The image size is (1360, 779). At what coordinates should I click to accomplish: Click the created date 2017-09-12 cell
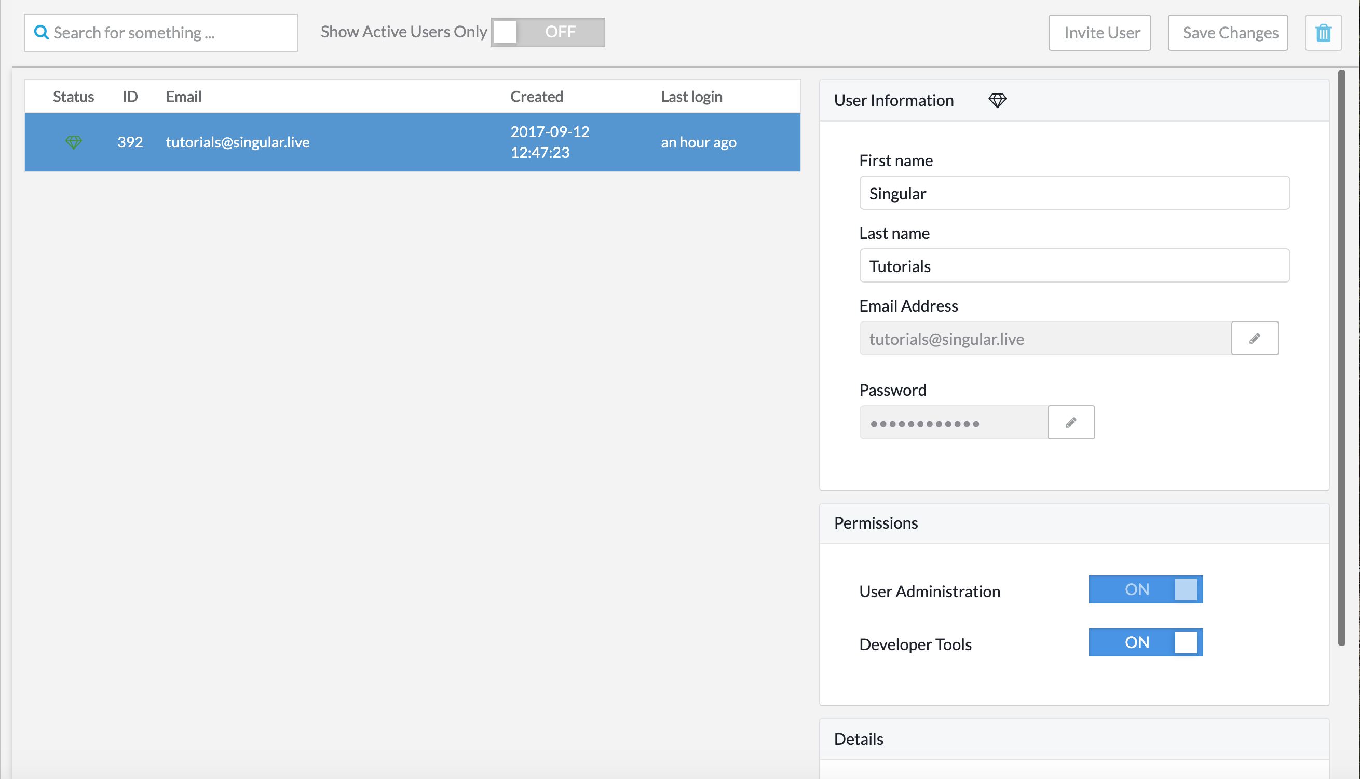[x=550, y=142]
